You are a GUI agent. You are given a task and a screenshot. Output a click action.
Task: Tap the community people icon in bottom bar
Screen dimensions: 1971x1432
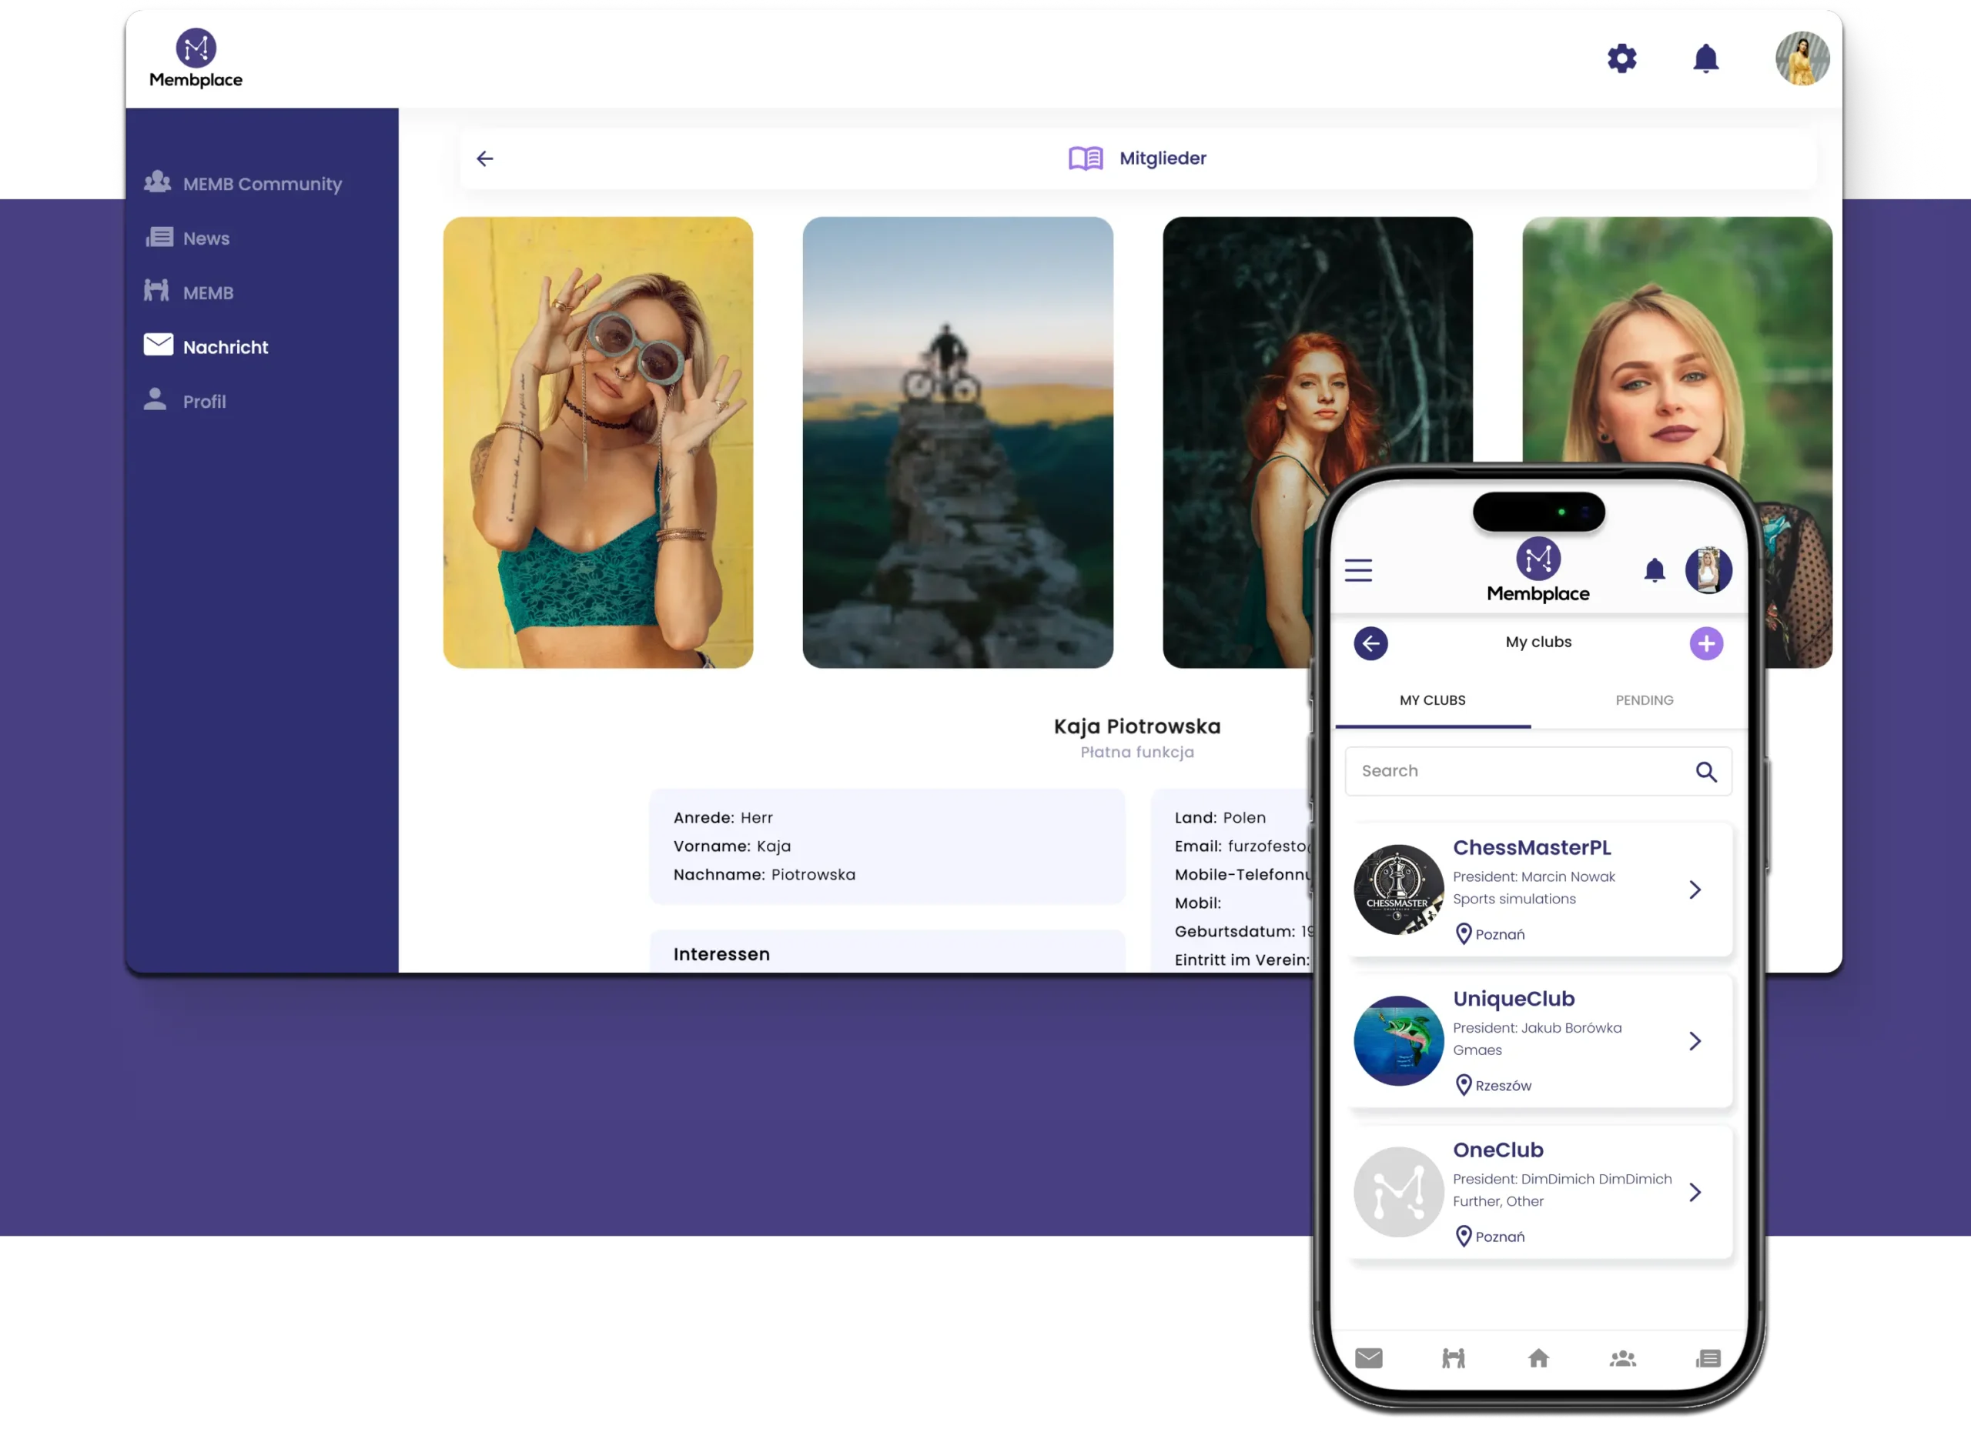pyautogui.click(x=1622, y=1358)
